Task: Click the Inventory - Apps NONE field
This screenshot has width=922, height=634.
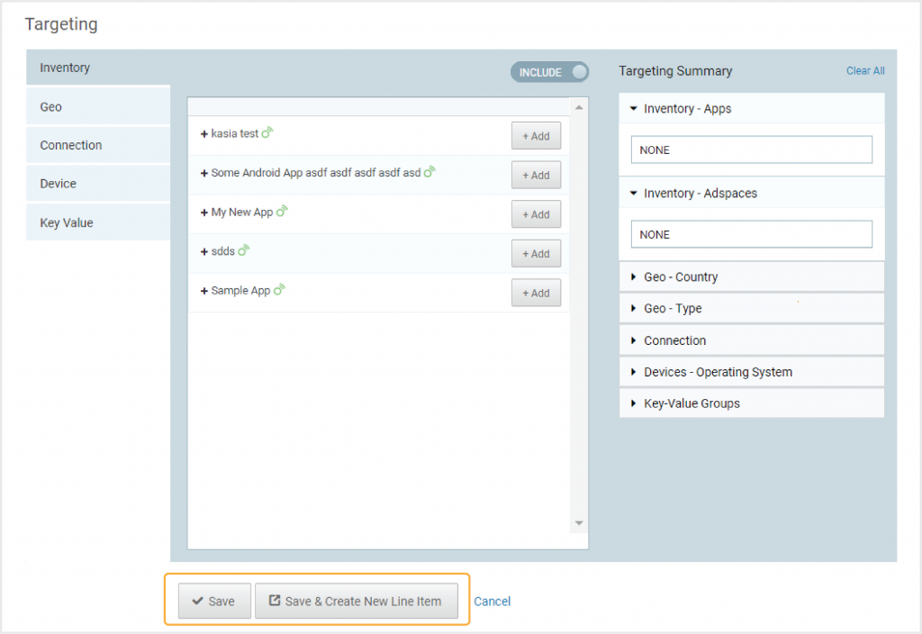Action: pos(752,150)
